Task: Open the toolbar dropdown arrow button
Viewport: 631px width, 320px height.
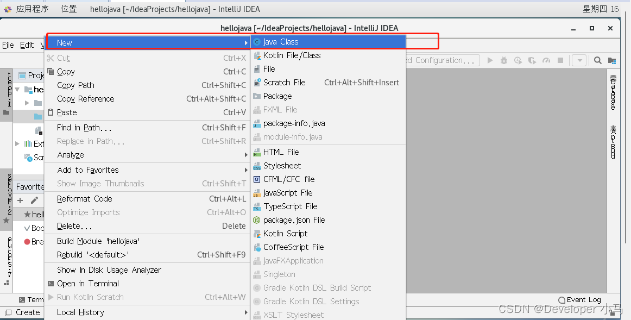Action: (x=579, y=60)
